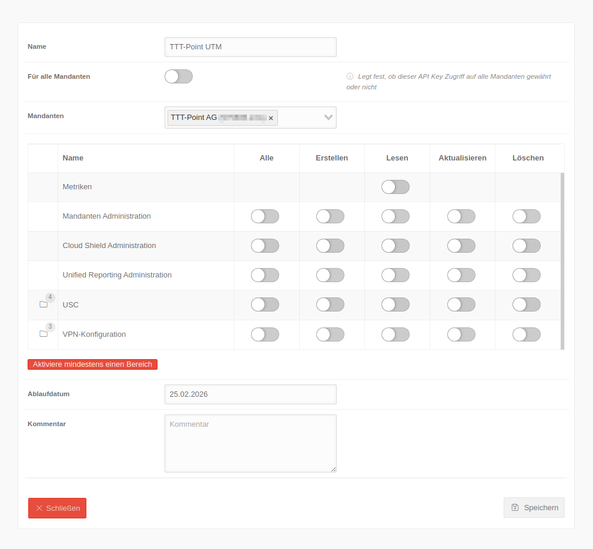Expand the VPN-Konfiguration folder icon
The width and height of the screenshot is (593, 549).
pos(43,334)
